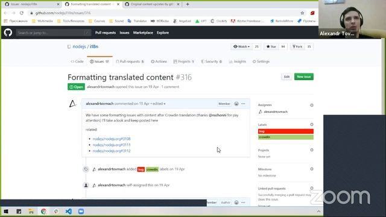
Task: Add reaction emoji to first comment
Action: [x=236, y=104]
